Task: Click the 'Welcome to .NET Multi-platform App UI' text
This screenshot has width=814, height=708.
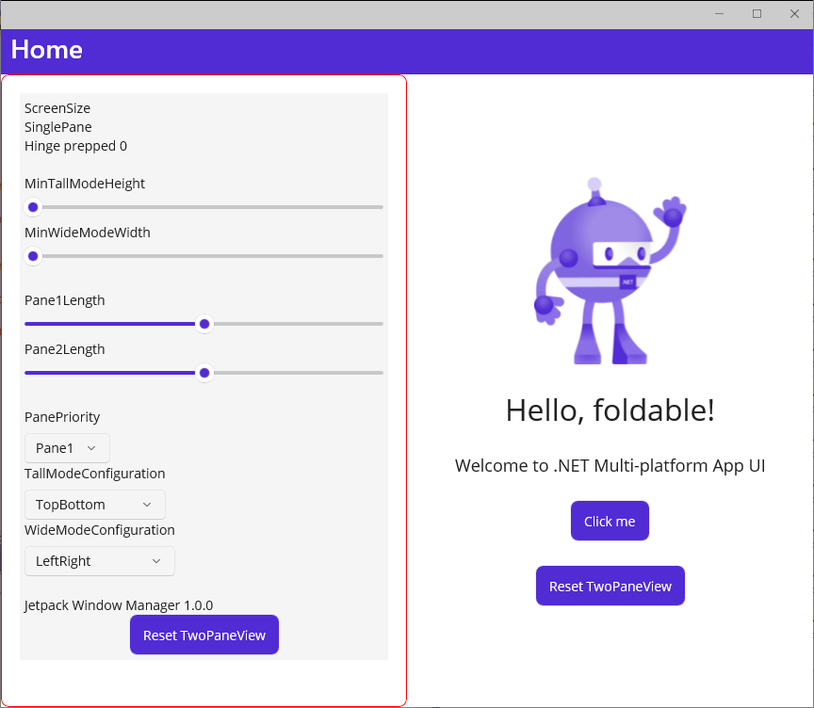Action: coord(610,465)
